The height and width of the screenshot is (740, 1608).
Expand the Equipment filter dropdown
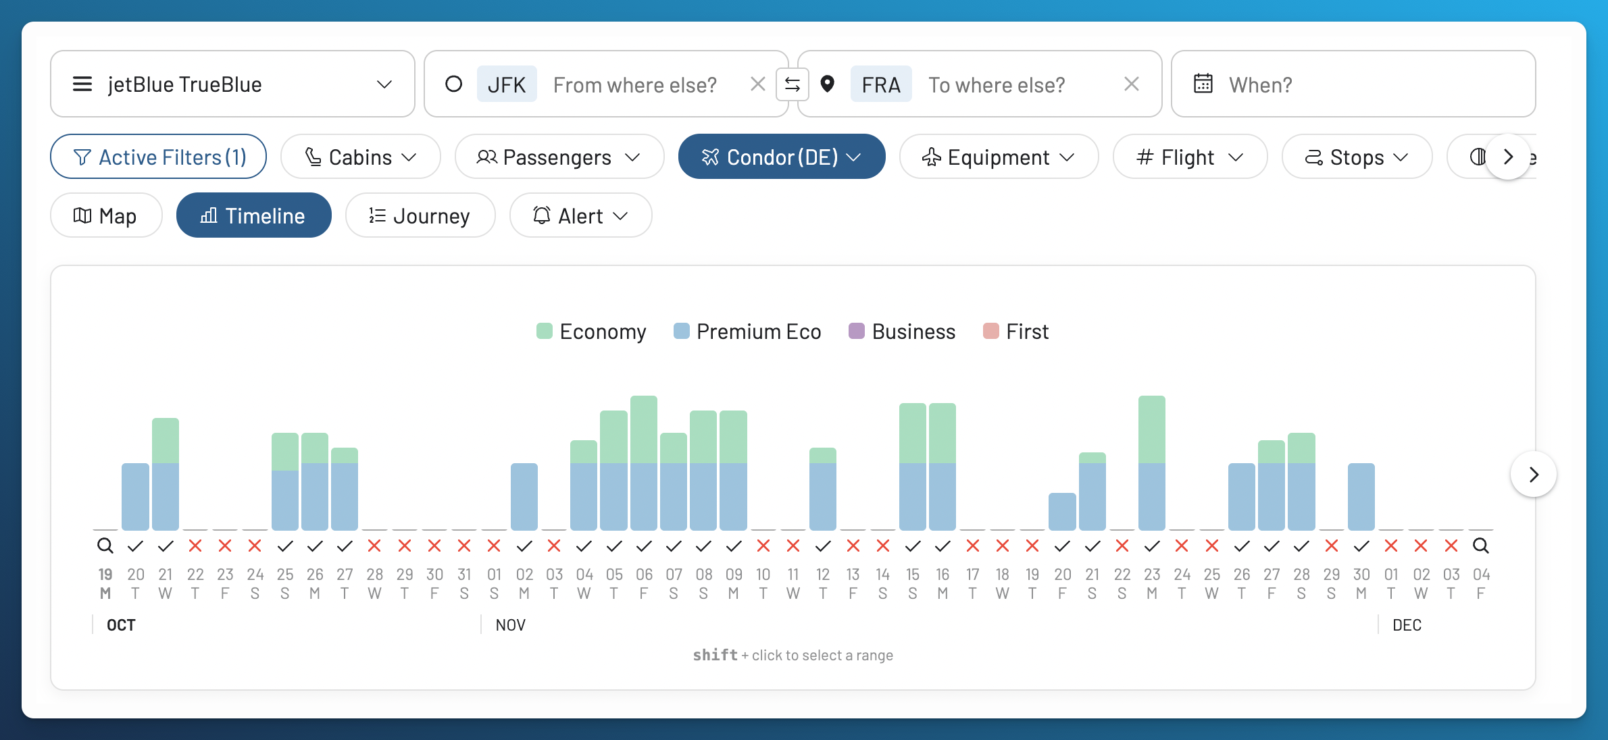(999, 157)
